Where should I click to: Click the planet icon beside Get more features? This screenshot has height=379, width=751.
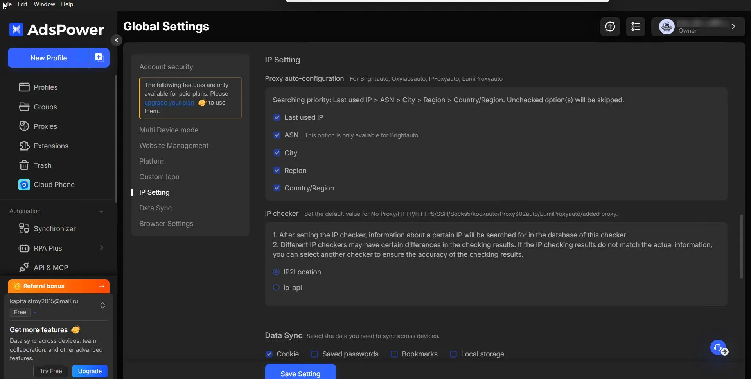tap(75, 330)
